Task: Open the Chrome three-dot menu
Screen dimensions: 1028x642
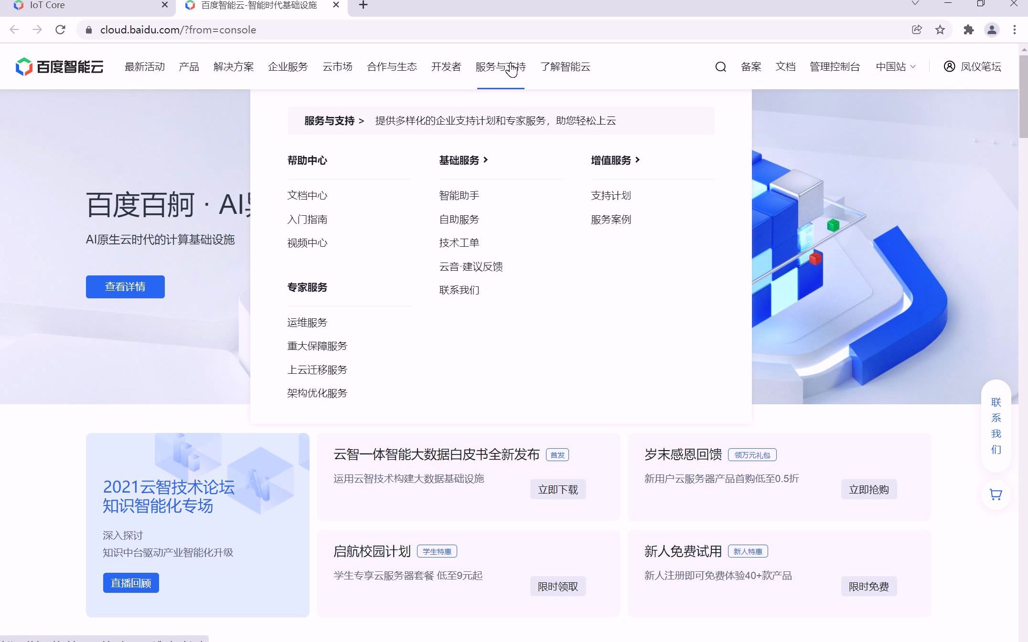Action: click(x=1015, y=30)
